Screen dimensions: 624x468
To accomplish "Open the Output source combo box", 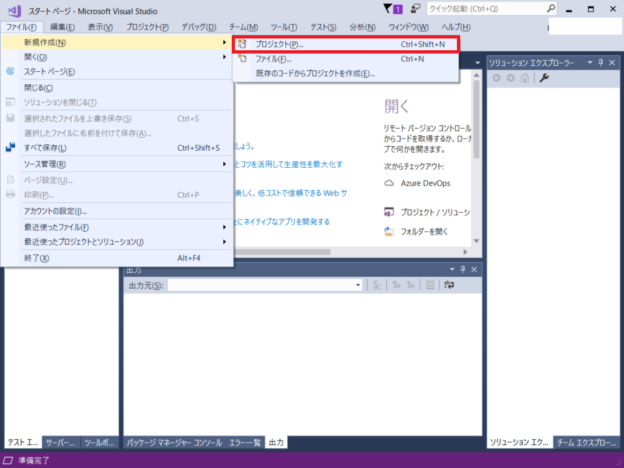I will pos(264,285).
